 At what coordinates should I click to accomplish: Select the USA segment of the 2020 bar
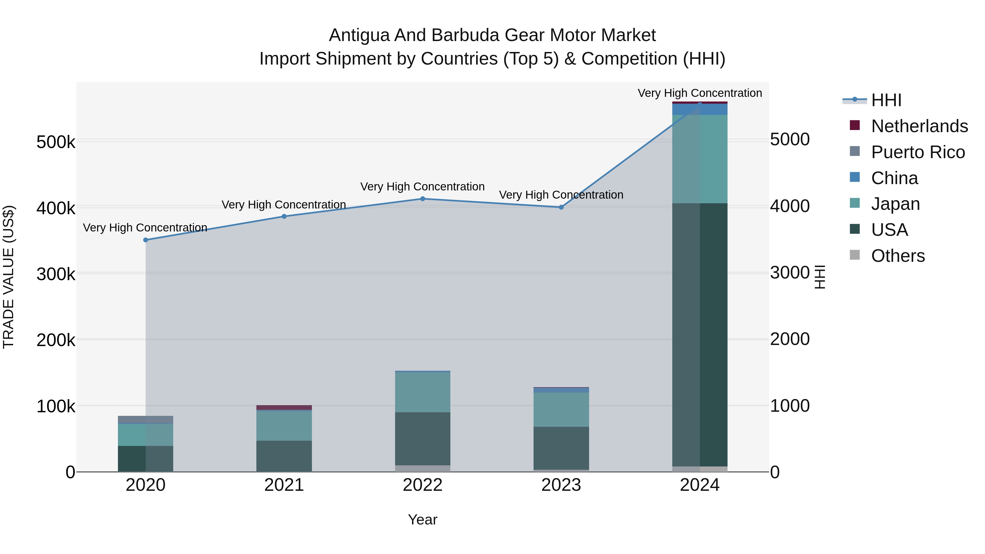coord(146,459)
